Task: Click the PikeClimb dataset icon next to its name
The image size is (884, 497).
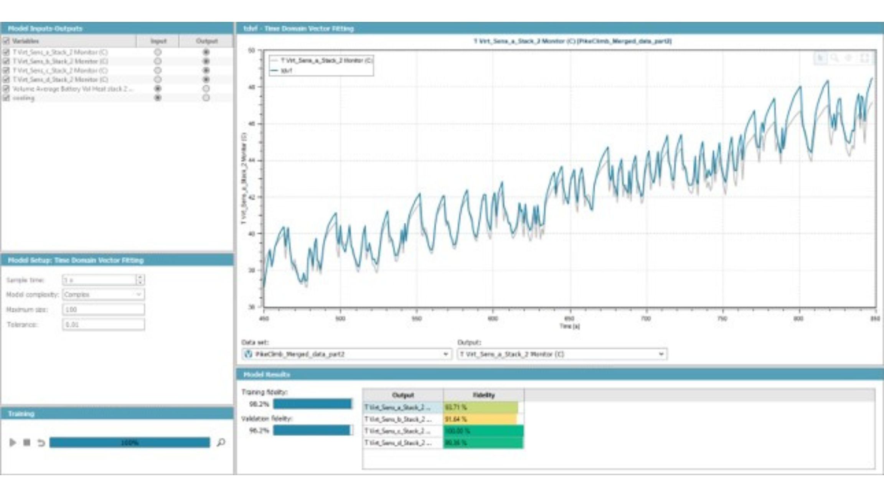Action: click(247, 355)
